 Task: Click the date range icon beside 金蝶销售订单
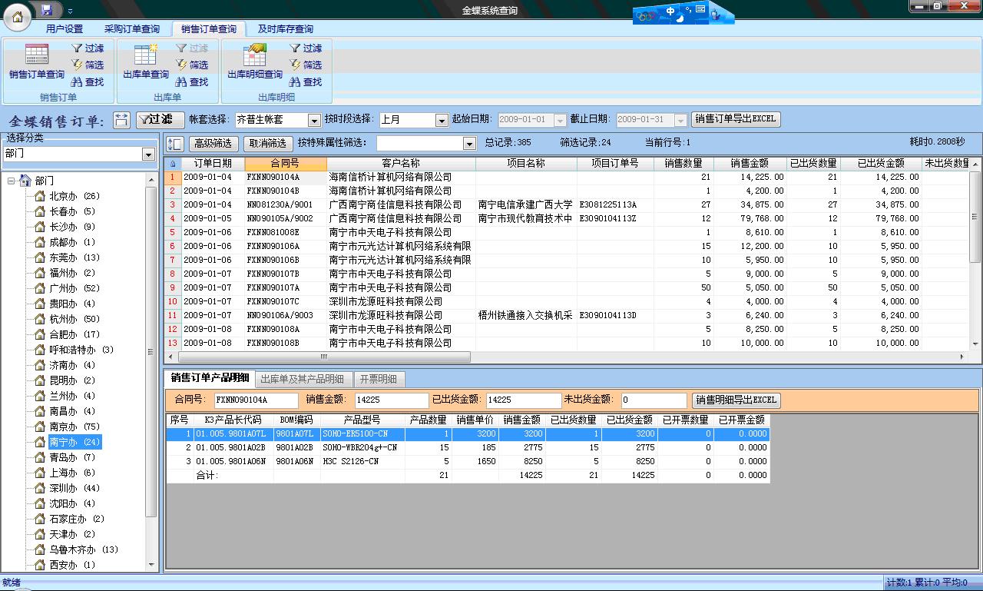click(121, 120)
